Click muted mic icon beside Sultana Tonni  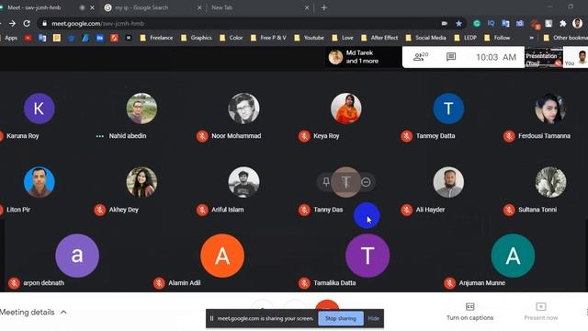pyautogui.click(x=509, y=210)
